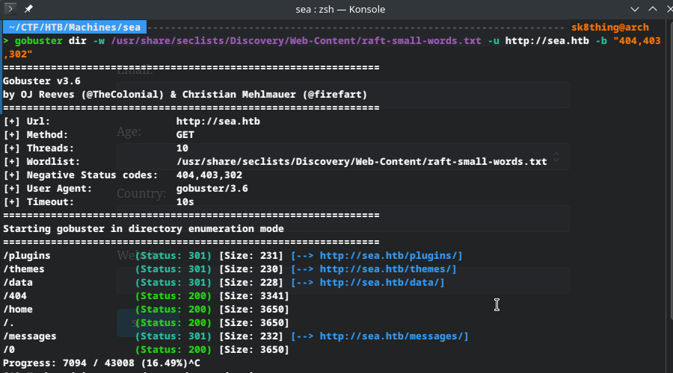Click the window title 'sea : zsh — Konsole'

click(336, 9)
